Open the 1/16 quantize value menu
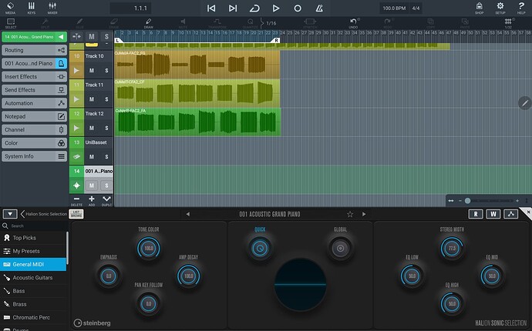This screenshot has height=331, width=532. click(271, 23)
